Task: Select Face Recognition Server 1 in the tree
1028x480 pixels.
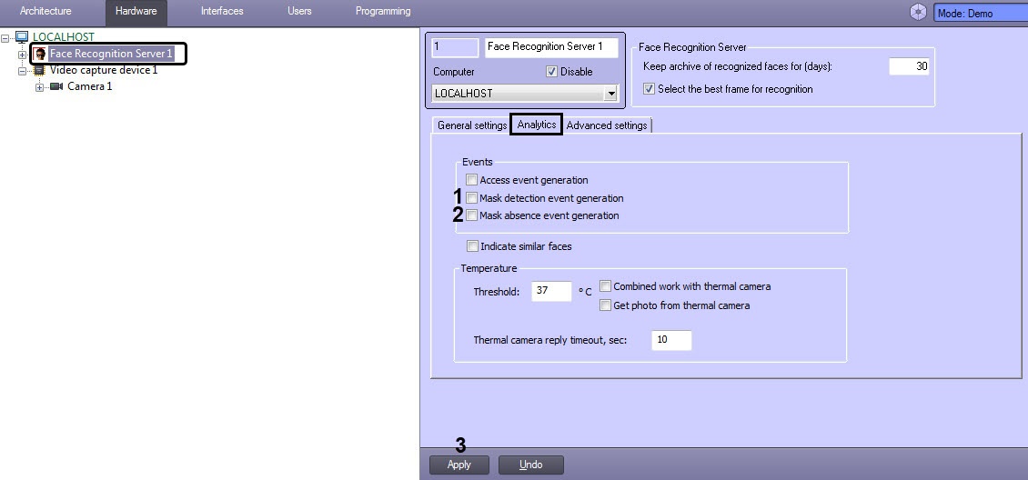Action: click(111, 54)
